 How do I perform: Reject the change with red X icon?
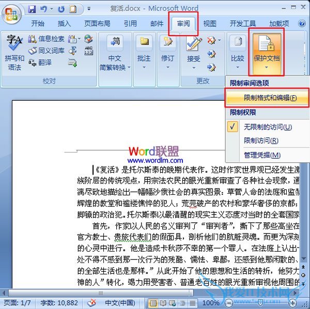coord(211,40)
